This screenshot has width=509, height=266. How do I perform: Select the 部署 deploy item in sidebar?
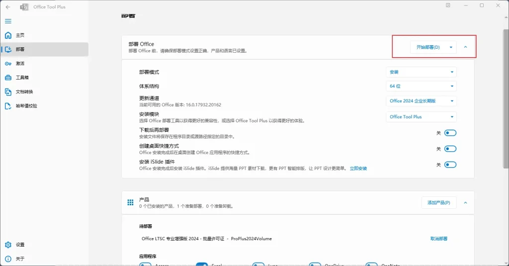click(x=44, y=49)
